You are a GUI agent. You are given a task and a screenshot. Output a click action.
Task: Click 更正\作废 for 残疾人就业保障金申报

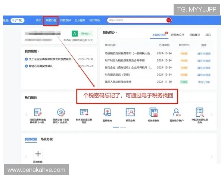pos(204,82)
